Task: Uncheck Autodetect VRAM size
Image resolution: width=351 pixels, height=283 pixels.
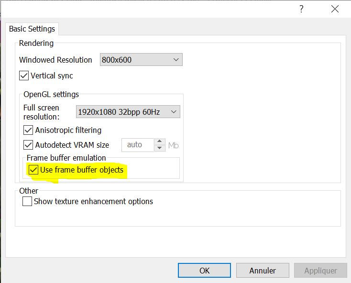Action: (x=28, y=145)
